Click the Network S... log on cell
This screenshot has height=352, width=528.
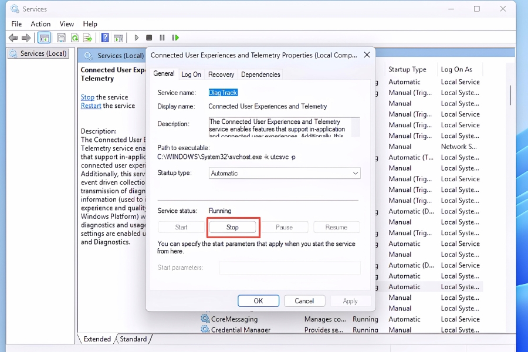click(x=459, y=147)
